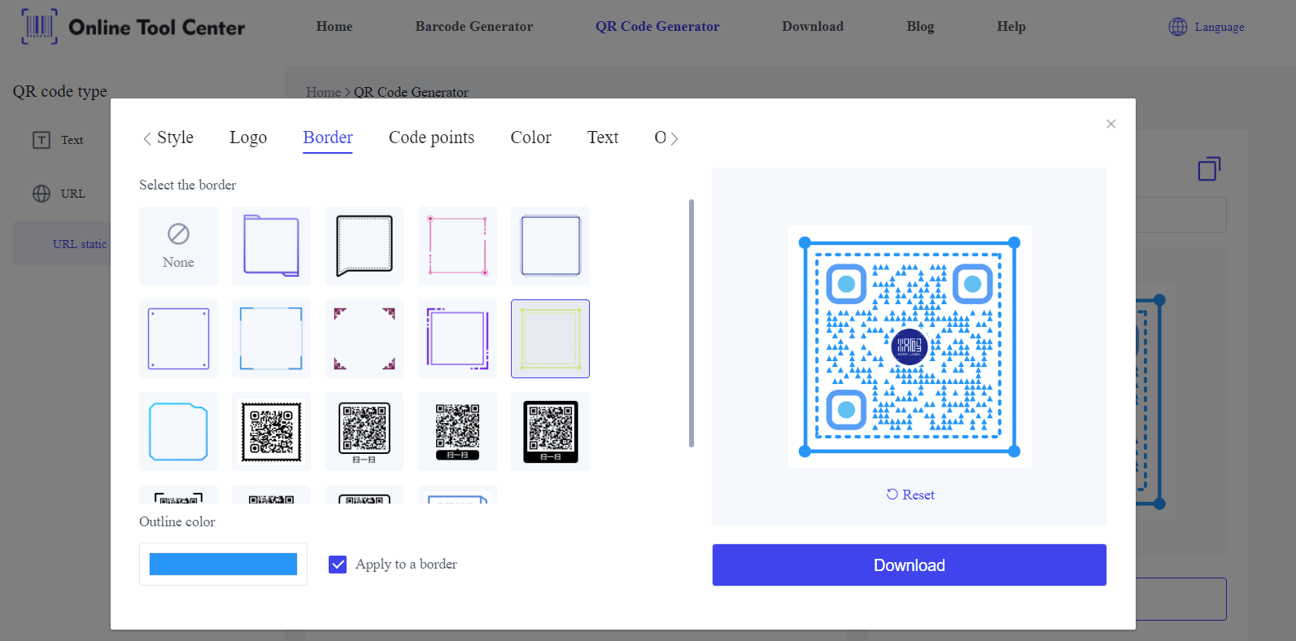This screenshot has height=641, width=1296.
Task: Go to Home in the top navigation
Action: 334,26
